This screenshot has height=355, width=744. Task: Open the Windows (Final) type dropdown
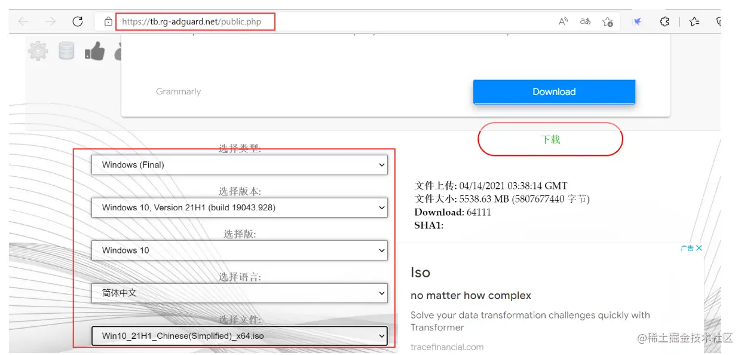[239, 165]
